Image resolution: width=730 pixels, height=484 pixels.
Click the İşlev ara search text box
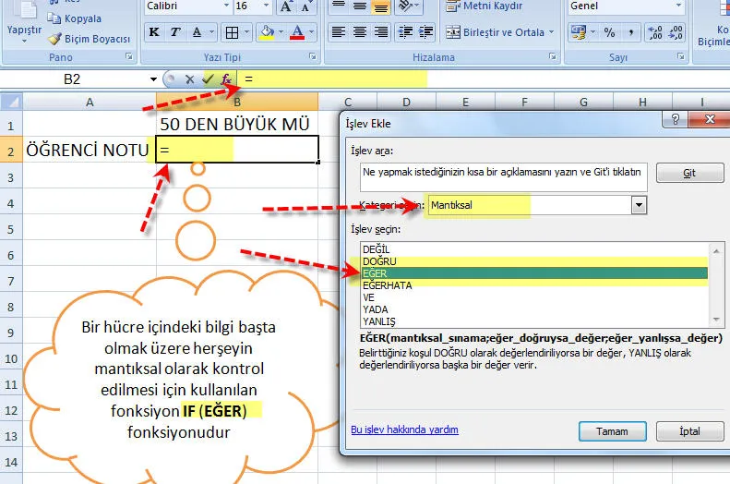pos(503,173)
